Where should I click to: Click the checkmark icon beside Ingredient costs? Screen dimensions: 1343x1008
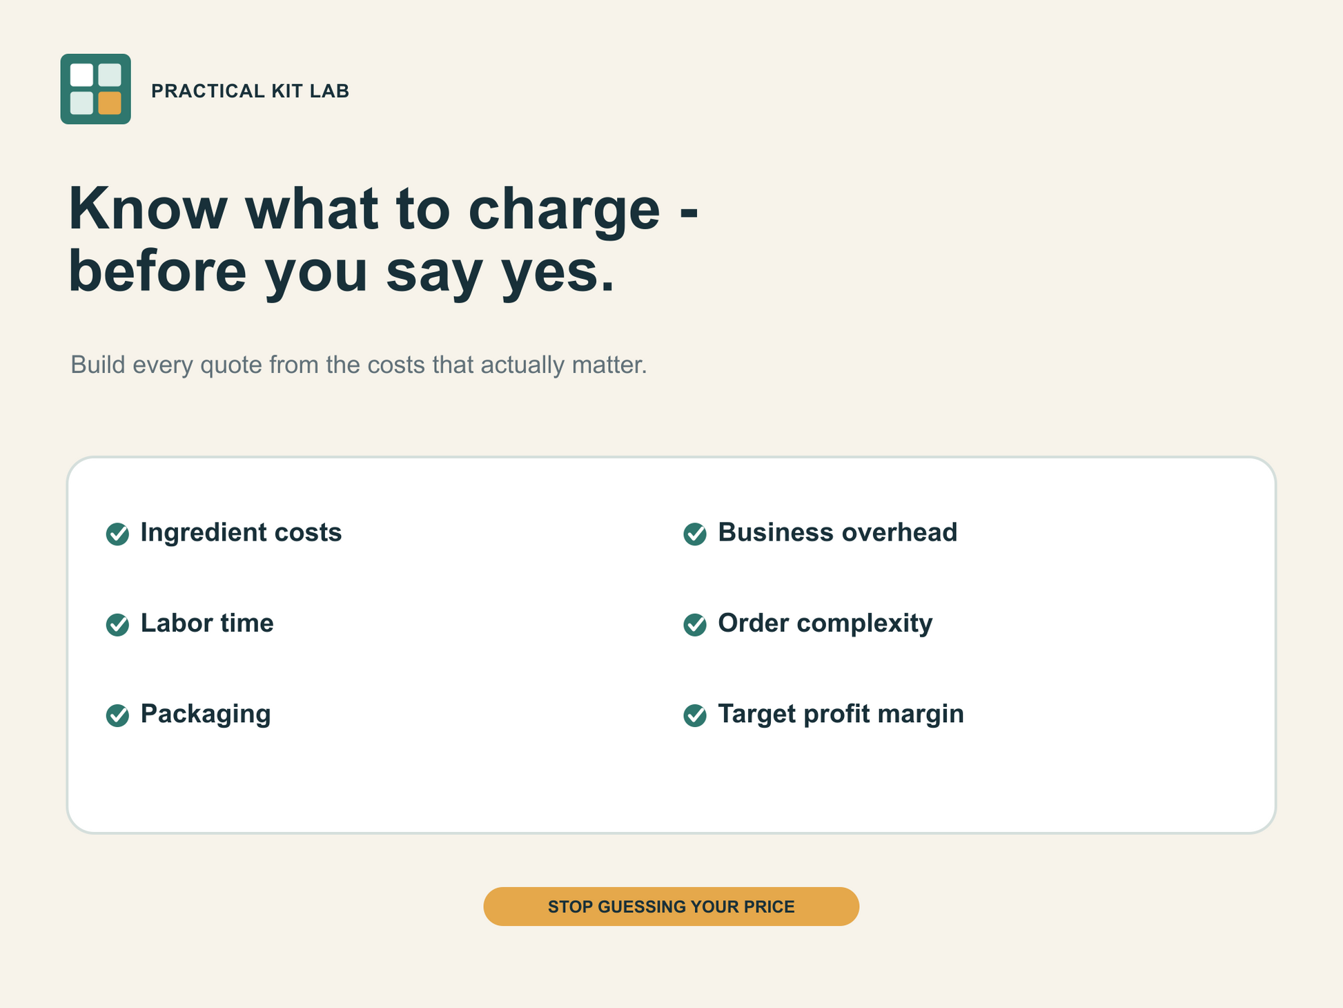tap(117, 534)
